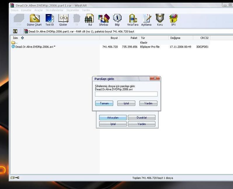Click the date 17.11.2006 00:49 cell

[181, 47]
